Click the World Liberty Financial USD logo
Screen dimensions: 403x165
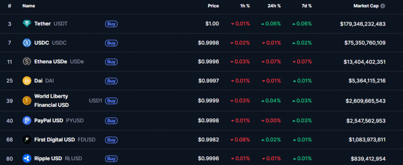click(27, 101)
